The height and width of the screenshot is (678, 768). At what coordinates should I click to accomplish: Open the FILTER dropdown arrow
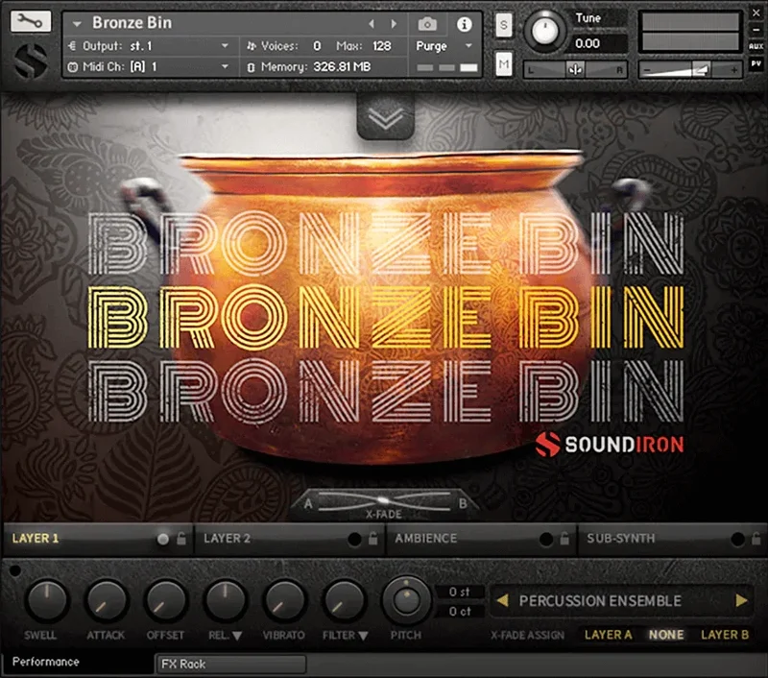coord(363,636)
